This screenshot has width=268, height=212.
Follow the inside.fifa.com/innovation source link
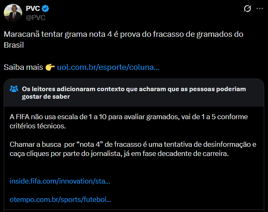click(x=60, y=181)
